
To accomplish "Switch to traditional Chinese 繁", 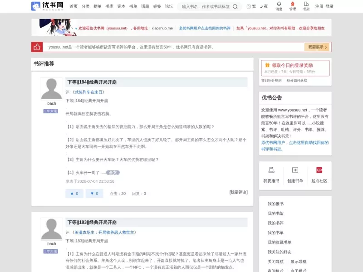I will [251, 6].
